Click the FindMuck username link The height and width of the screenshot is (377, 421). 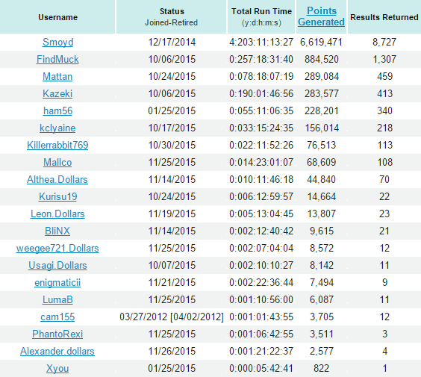pyautogui.click(x=57, y=59)
